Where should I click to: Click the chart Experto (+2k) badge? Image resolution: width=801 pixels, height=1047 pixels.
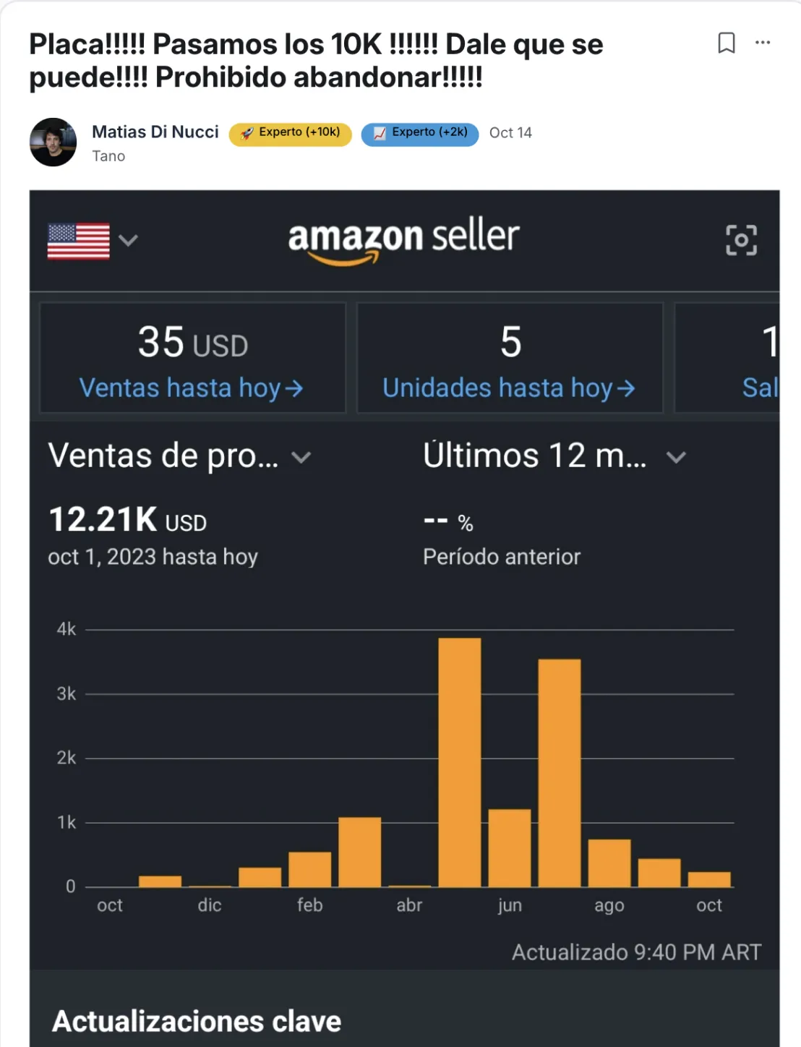420,134
